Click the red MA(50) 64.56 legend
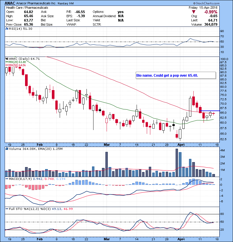Image resolution: width=233 pixels, height=242 pixels. tap(16, 65)
